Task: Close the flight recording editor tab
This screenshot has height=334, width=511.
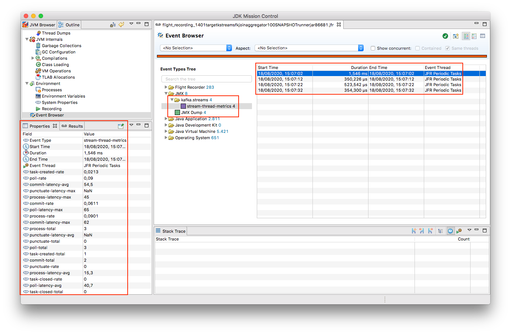Action: 339,24
